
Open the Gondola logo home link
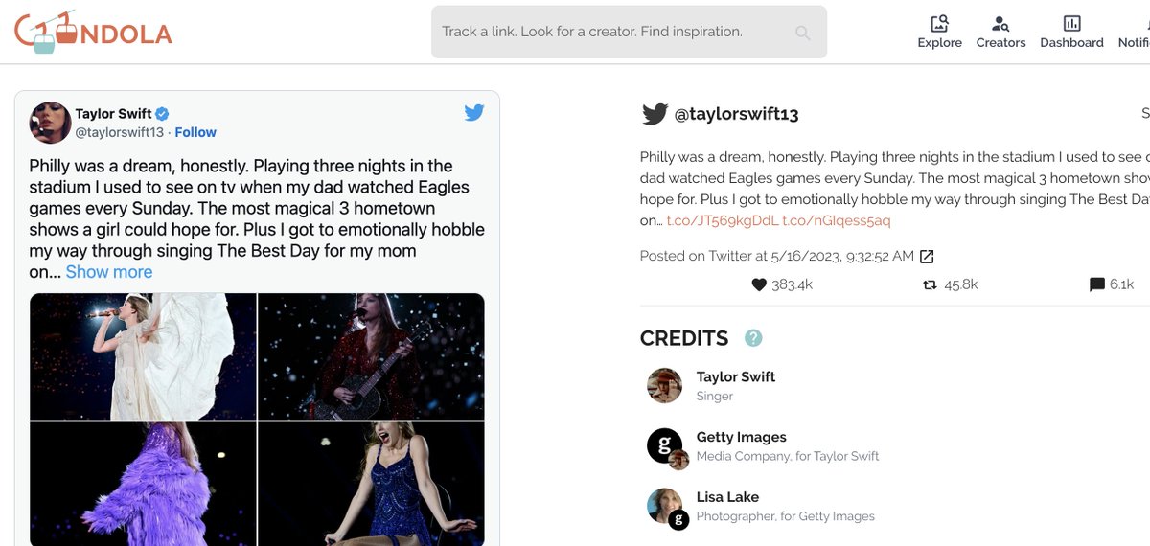(x=93, y=32)
